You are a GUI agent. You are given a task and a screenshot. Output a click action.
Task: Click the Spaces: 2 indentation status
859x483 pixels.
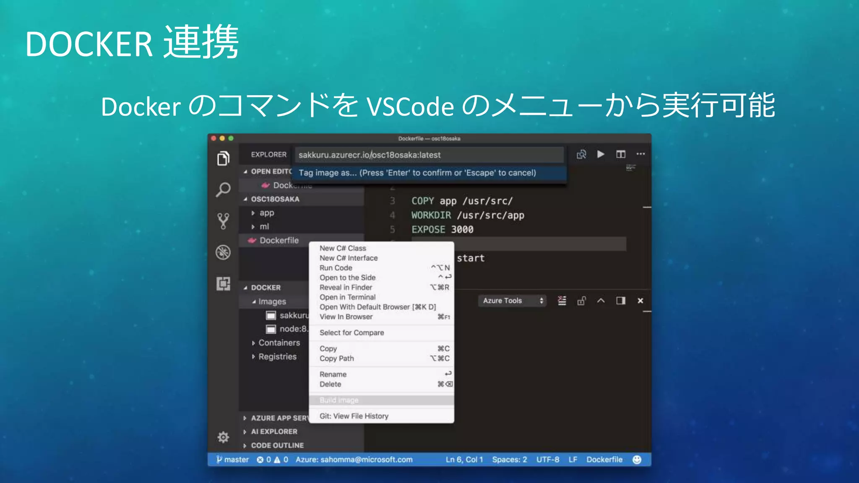click(510, 460)
